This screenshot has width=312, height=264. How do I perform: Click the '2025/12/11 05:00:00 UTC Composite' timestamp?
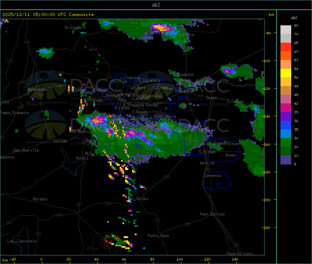(48, 15)
